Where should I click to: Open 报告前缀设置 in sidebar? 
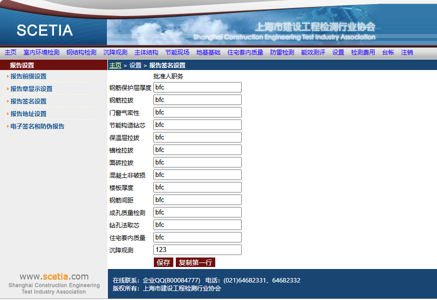(28, 76)
